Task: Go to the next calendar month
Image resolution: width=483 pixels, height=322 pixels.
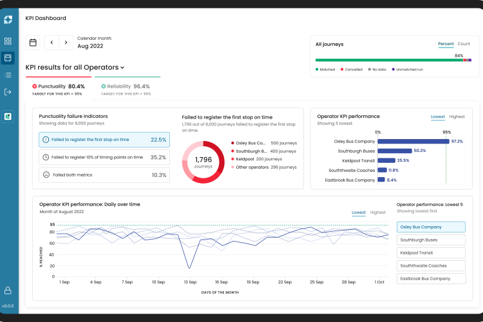Action: coord(66,43)
